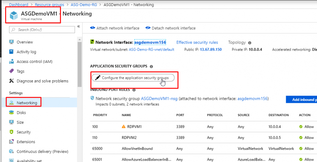Click the Disks icon in Settings
317x162 pixels.
(x=12, y=112)
